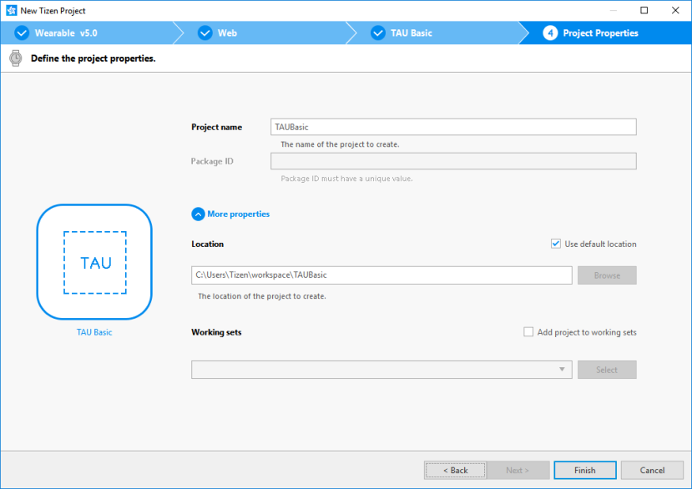Collapse the More properties chevron icon

198,214
